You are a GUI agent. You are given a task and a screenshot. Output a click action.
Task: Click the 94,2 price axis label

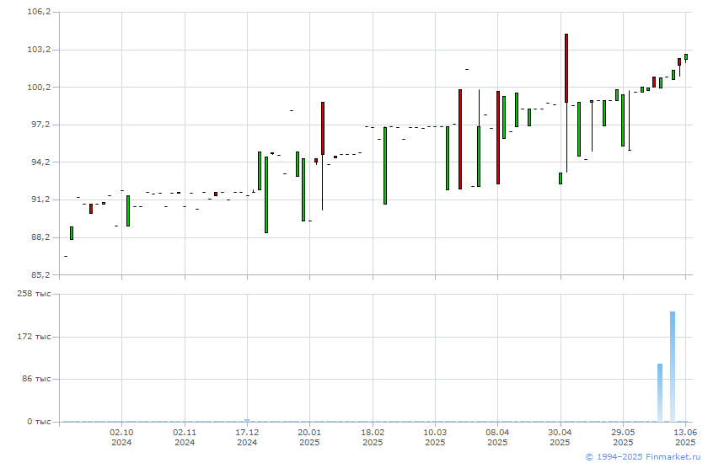point(41,162)
